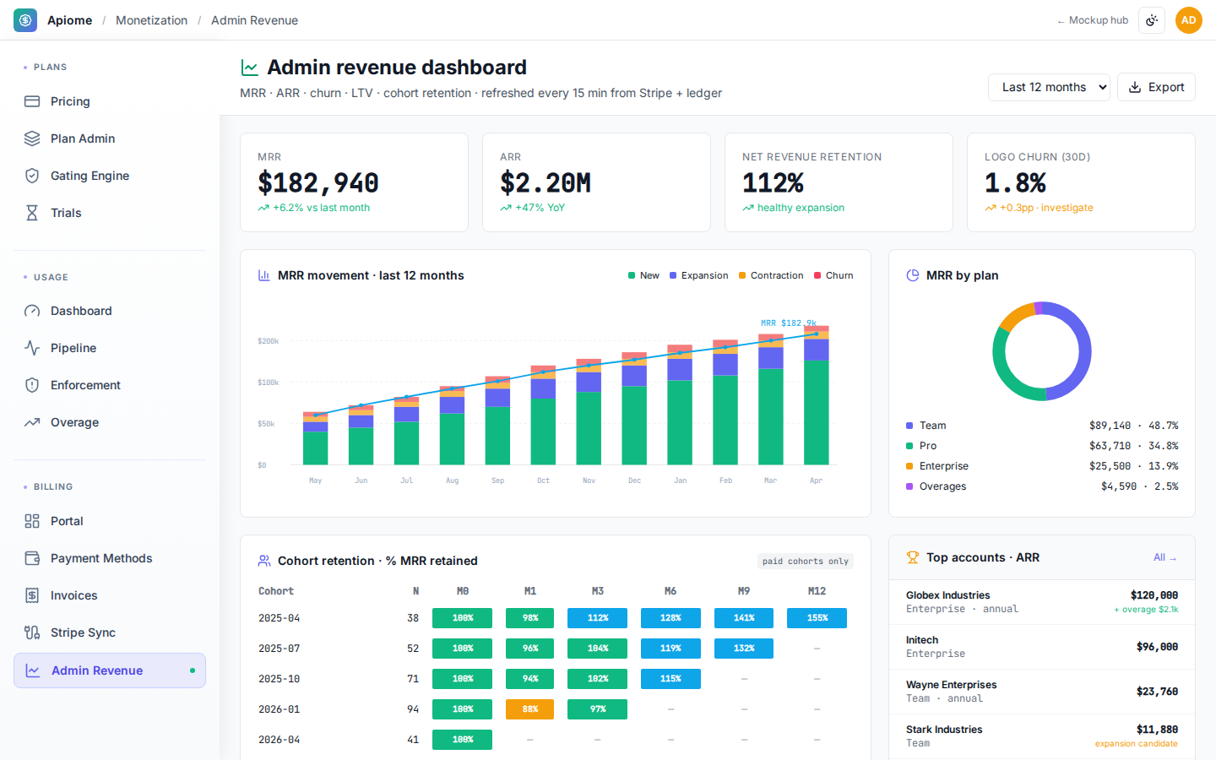The image size is (1216, 760).
Task: Click the Overages plan legend row
Action: pos(1042,486)
